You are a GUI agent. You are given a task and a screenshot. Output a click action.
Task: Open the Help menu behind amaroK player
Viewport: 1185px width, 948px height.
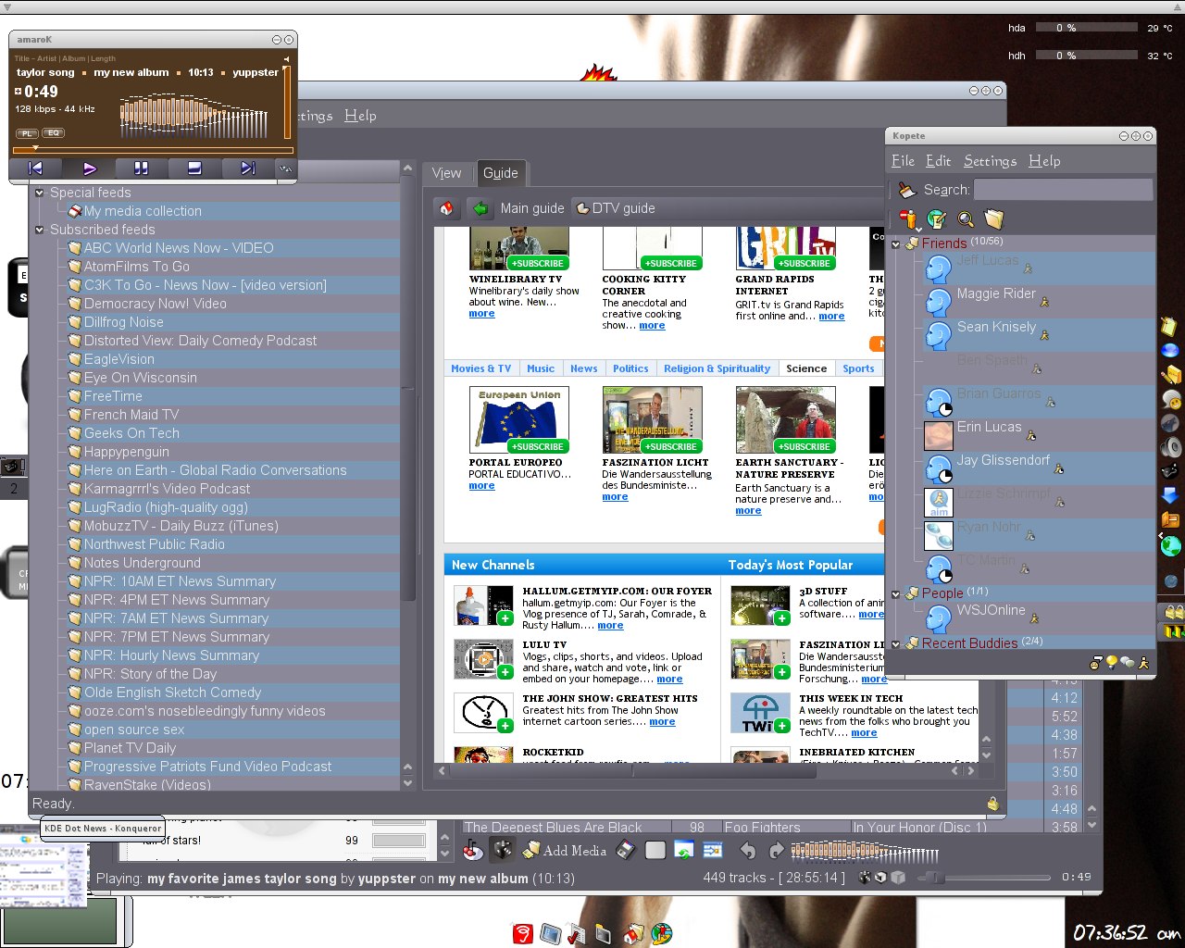coord(360,116)
